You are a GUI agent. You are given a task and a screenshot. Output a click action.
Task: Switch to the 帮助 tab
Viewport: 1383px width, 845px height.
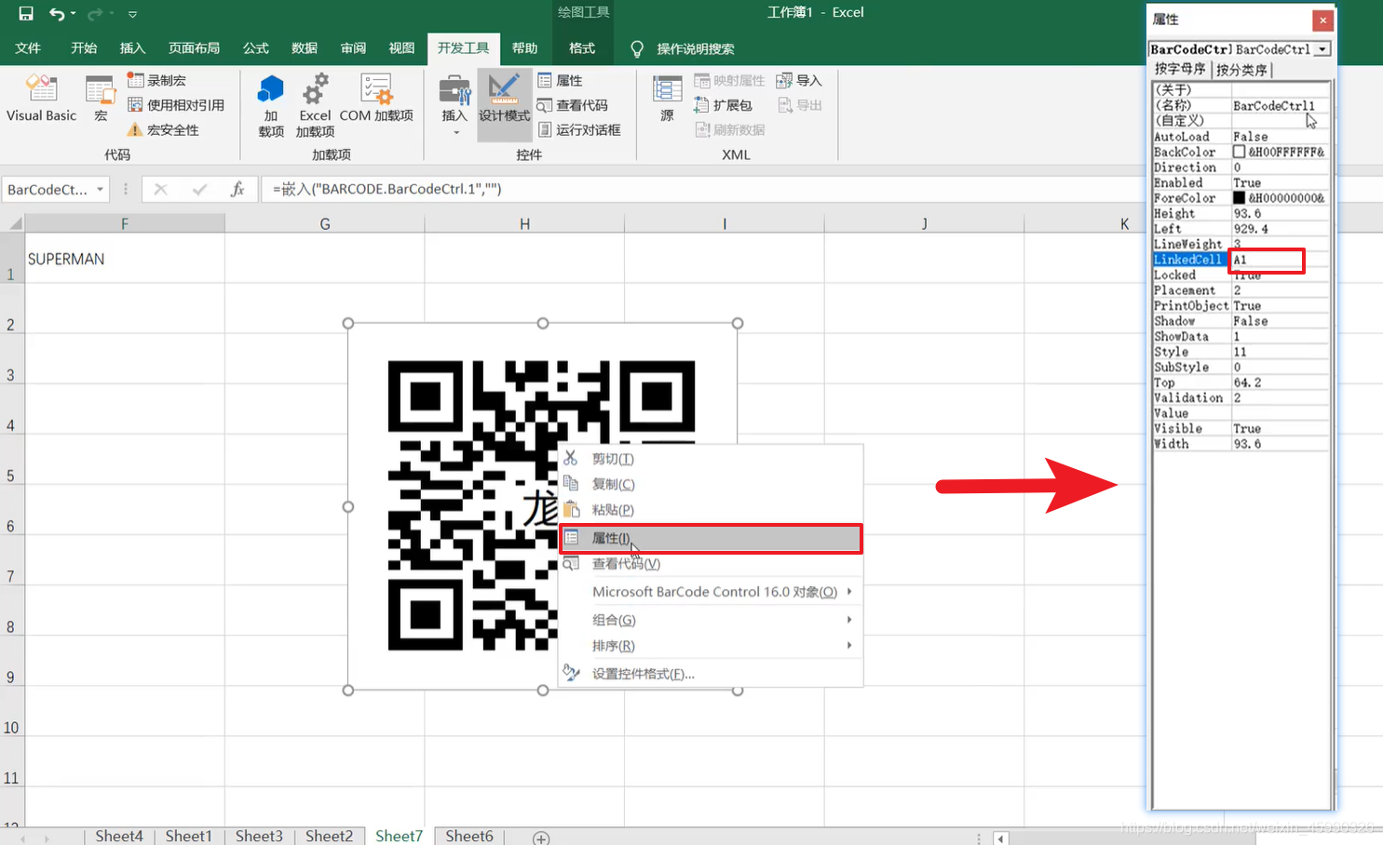(x=524, y=48)
